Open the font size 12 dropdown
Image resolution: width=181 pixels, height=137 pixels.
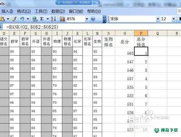pos(173,19)
